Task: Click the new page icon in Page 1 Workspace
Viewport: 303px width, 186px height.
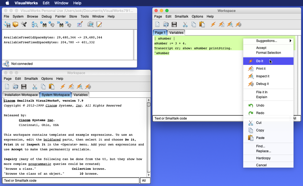Action: pyautogui.click(x=157, y=25)
